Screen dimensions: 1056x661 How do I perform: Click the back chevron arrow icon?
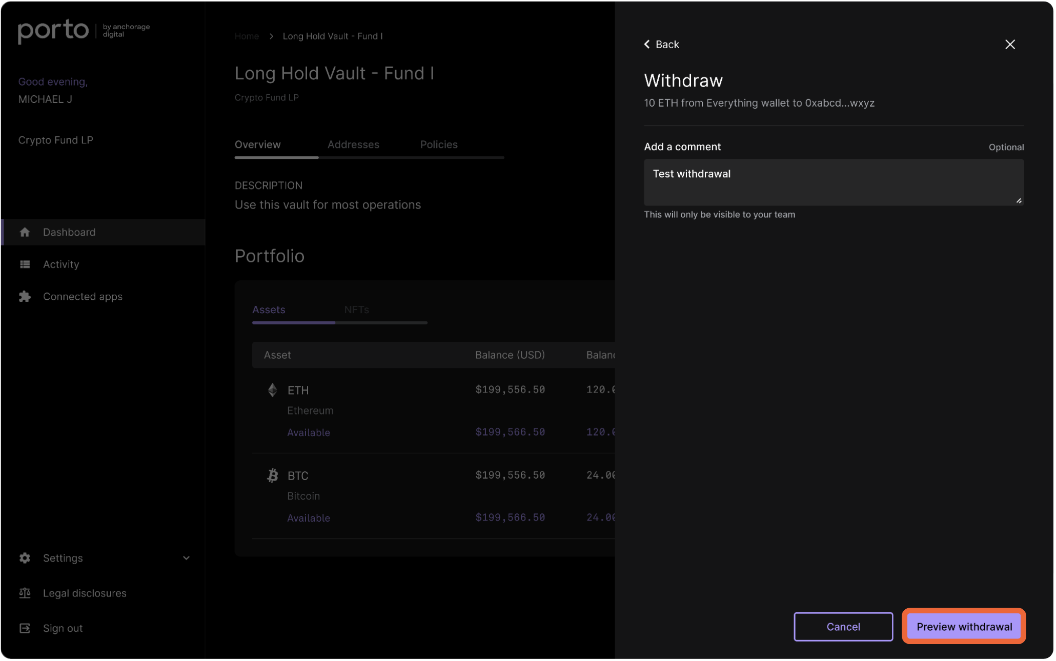647,45
